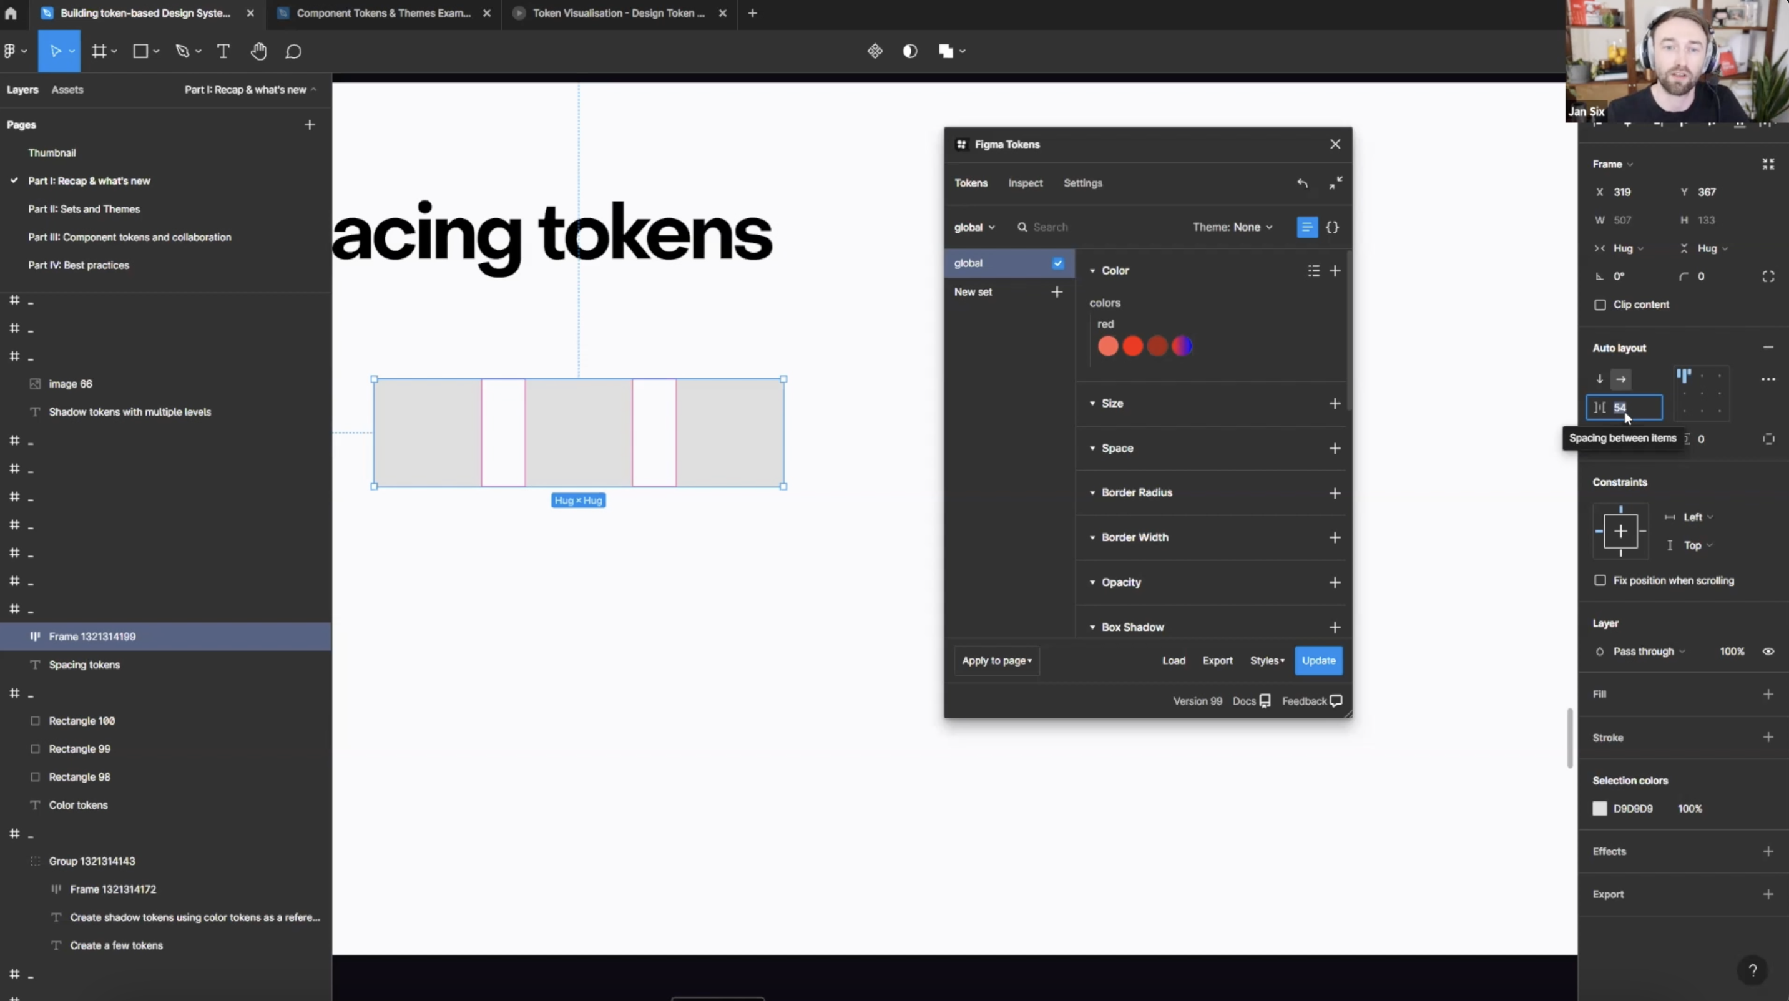
Task: Switch to list view in Figma Tokens
Action: [x=1307, y=227]
